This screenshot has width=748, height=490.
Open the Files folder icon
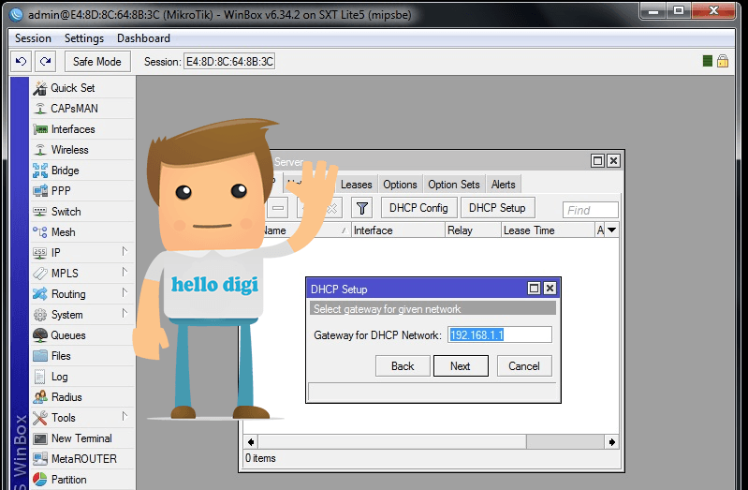(40, 356)
